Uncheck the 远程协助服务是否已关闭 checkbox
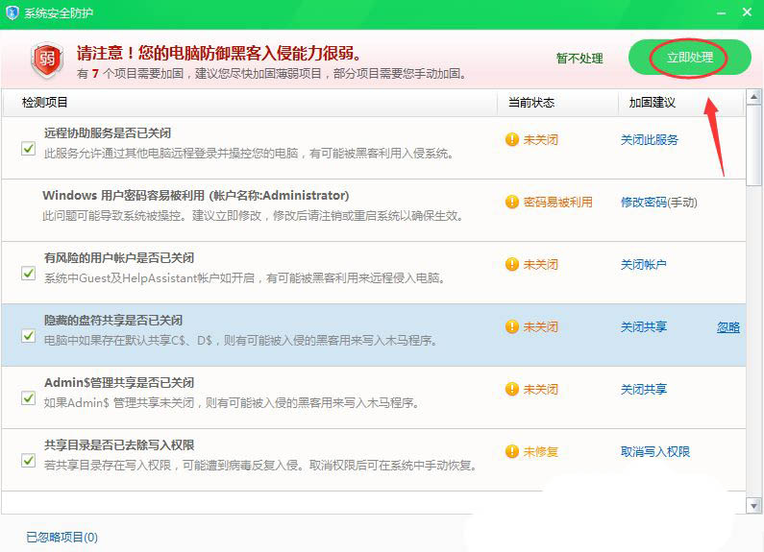Viewport: 764px width, 552px height. click(28, 148)
